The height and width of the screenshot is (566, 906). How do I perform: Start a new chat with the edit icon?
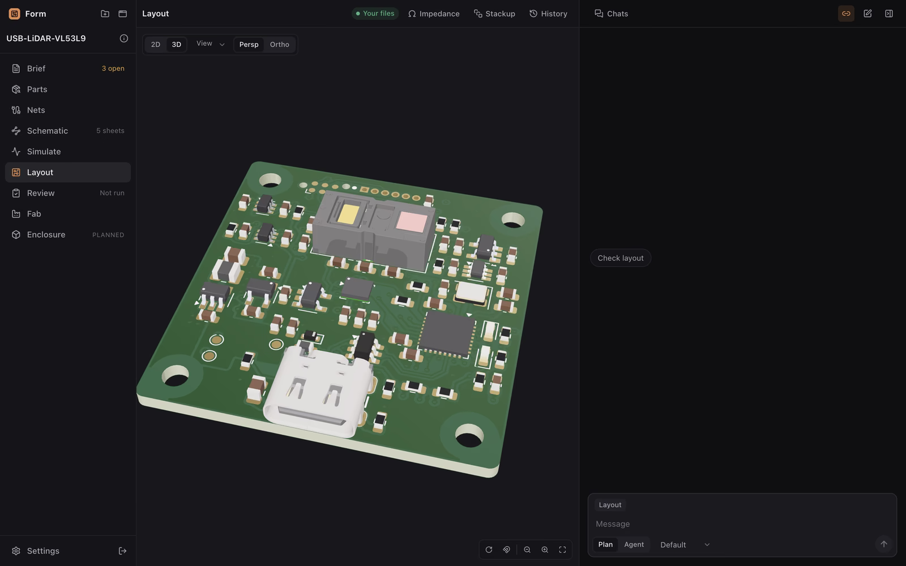point(867,14)
